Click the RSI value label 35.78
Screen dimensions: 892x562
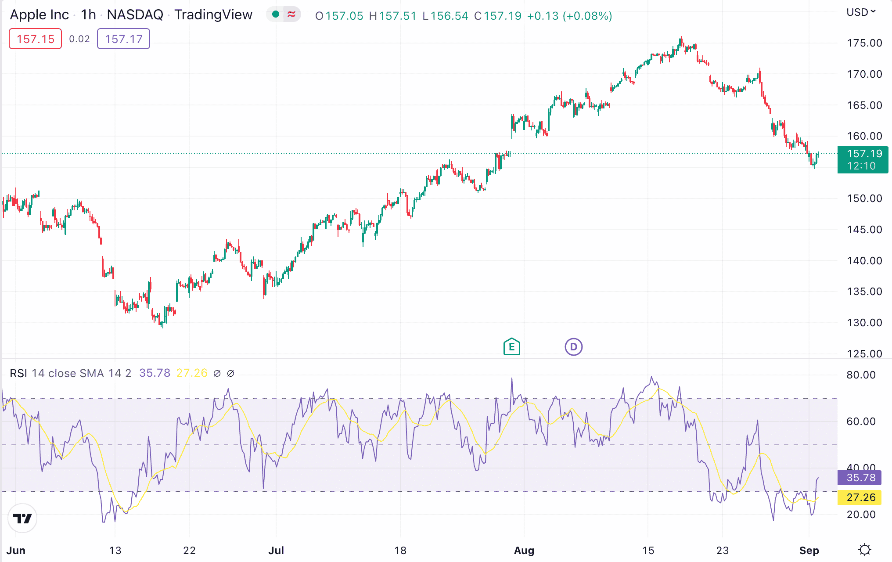tap(860, 478)
